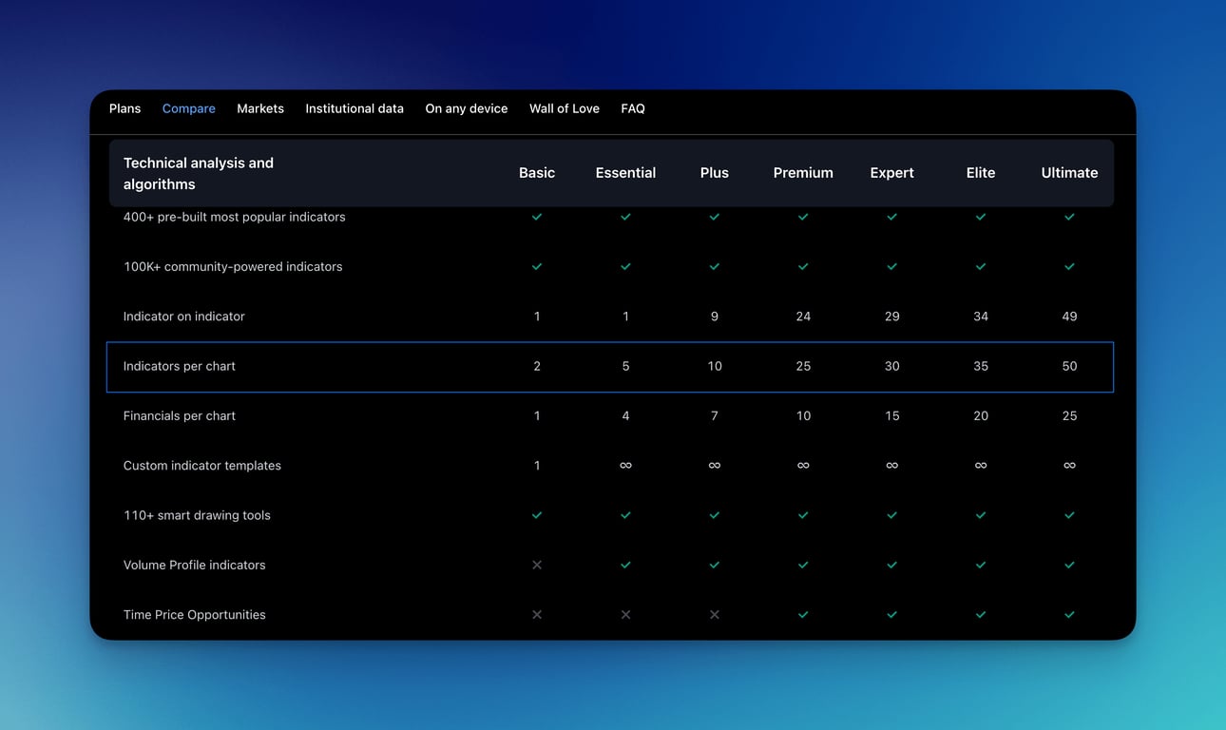This screenshot has height=730, width=1226.
Task: Click Essential infinity symbol for Custom indicator templates
Action: [625, 466]
